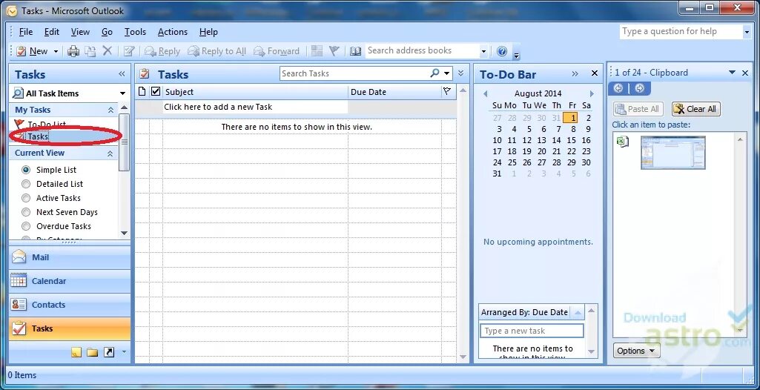Select the Detailed List radio button
Viewport: 760px width, 390px height.
click(26, 184)
